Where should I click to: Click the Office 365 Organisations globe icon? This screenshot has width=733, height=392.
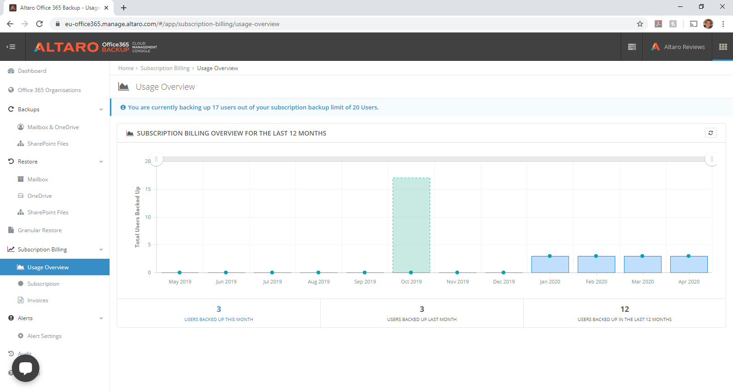click(11, 90)
